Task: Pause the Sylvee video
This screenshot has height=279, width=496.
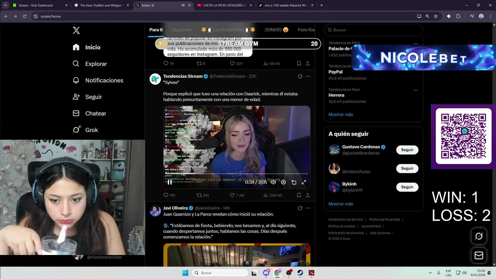Action: [x=169, y=182]
